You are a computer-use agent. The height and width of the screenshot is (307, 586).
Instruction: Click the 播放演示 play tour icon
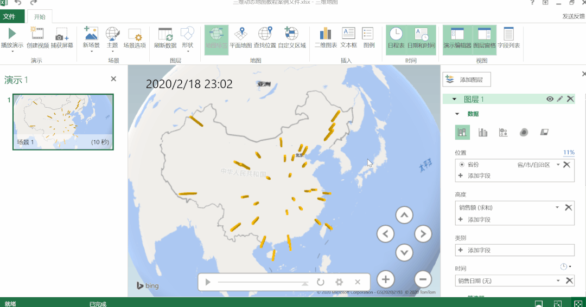tap(12, 34)
